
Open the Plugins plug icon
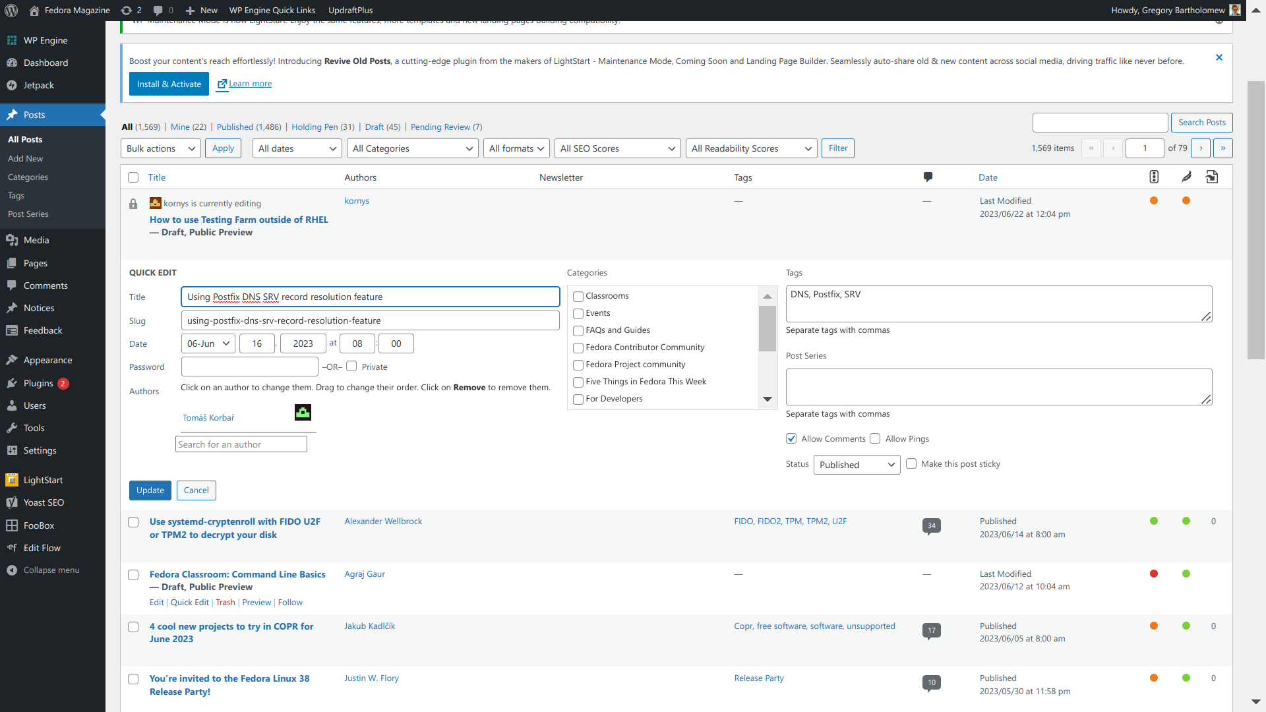tap(12, 383)
